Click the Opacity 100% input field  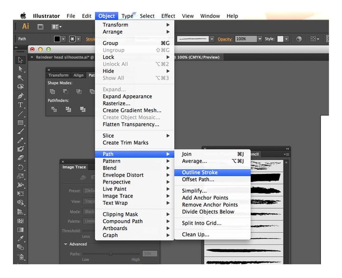pyautogui.click(x=246, y=39)
